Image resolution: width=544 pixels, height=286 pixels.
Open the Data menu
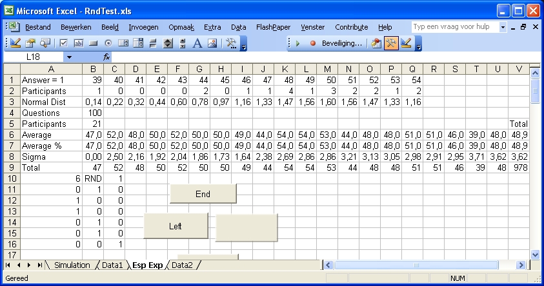238,27
